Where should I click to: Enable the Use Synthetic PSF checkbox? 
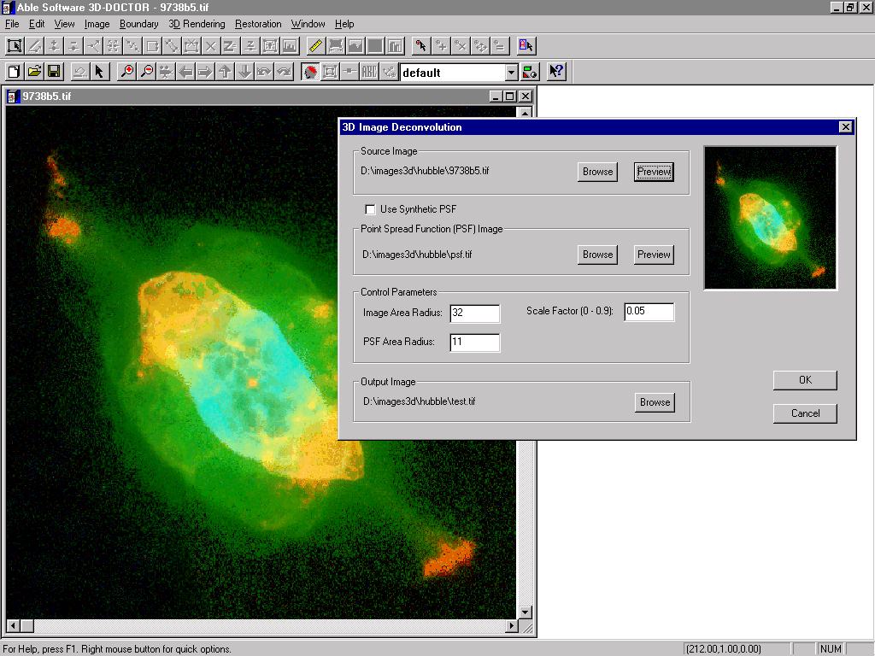(x=370, y=209)
